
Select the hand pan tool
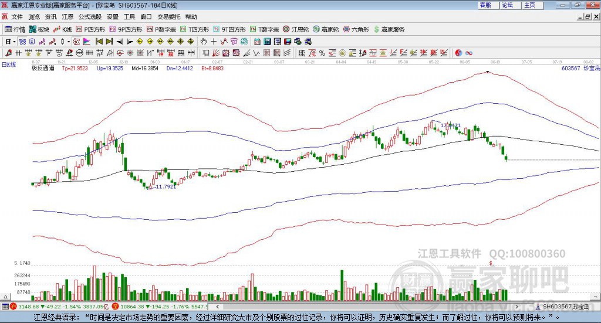pos(203,42)
